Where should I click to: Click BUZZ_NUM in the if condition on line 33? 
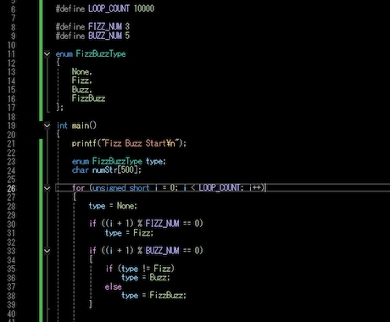tap(162, 251)
